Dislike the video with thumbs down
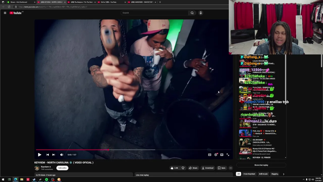 point(183,168)
